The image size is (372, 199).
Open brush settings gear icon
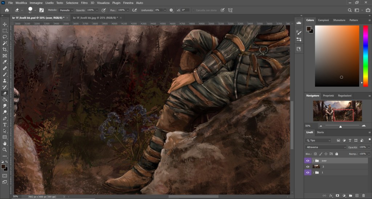(171, 10)
